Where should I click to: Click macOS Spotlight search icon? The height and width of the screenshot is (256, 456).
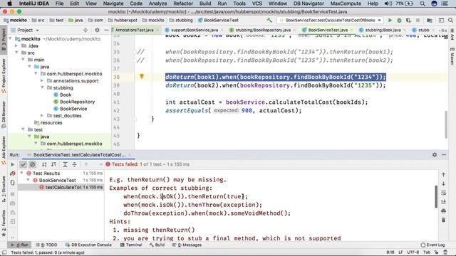click(423, 4)
